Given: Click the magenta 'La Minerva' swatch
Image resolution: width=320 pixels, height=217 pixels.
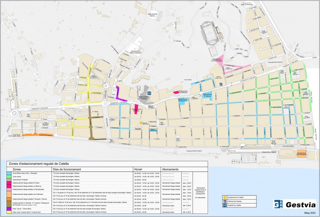Looking at the screenshot, I should [8, 186].
